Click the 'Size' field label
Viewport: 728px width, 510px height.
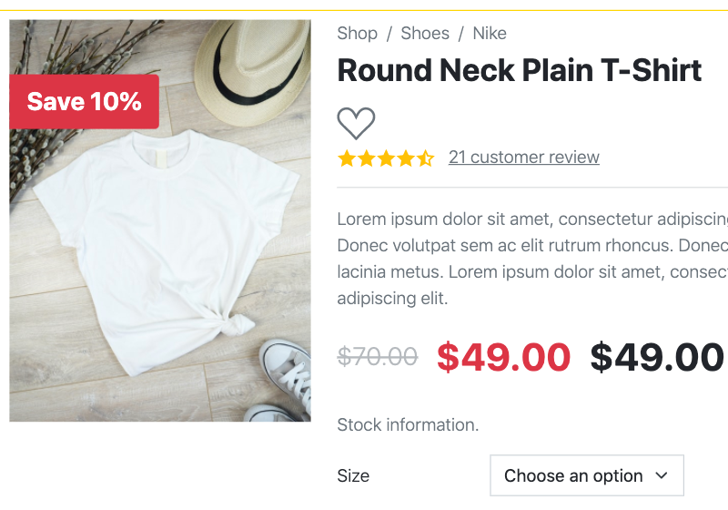pos(353,475)
